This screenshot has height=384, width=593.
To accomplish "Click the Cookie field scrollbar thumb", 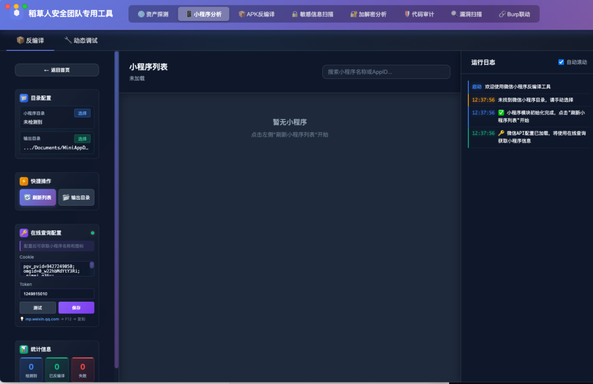I will tap(92, 265).
